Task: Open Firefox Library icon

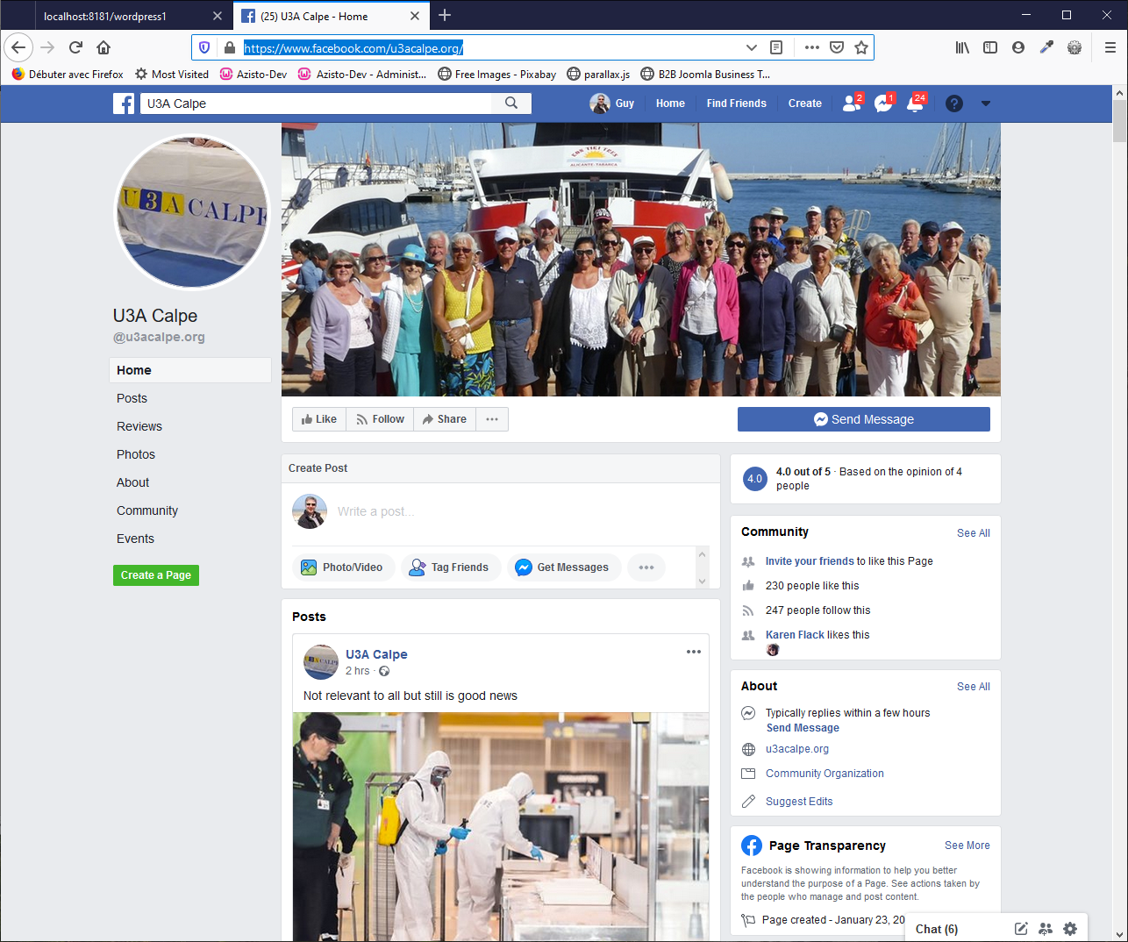Action: point(962,47)
